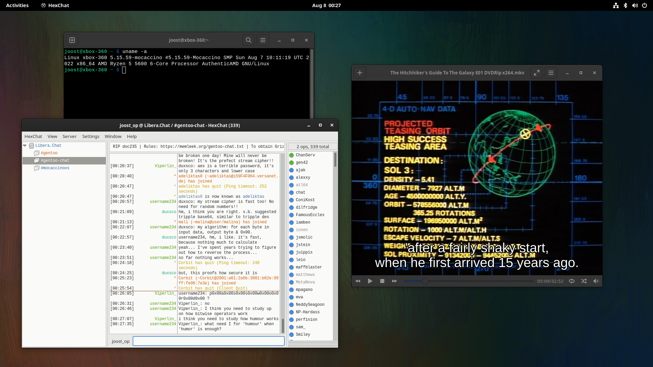
Task: Open the GNOME network status icon
Action: point(616,5)
